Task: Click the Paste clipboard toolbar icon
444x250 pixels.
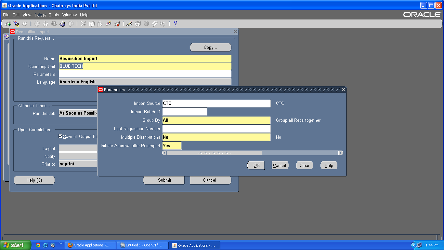Action: (x=100, y=24)
